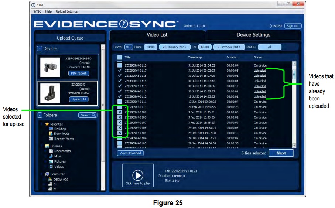Click the Favorites star icon
This screenshot has width=335, height=208.
(x=47, y=124)
